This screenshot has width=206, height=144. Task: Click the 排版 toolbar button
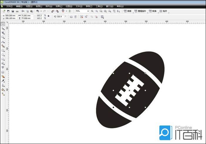128,11
